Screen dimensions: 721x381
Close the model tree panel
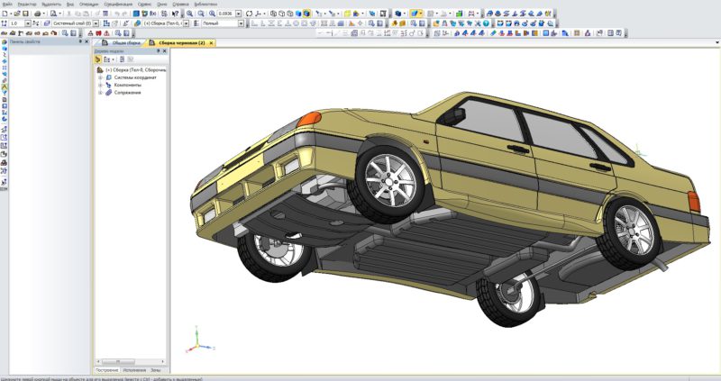tap(163, 51)
